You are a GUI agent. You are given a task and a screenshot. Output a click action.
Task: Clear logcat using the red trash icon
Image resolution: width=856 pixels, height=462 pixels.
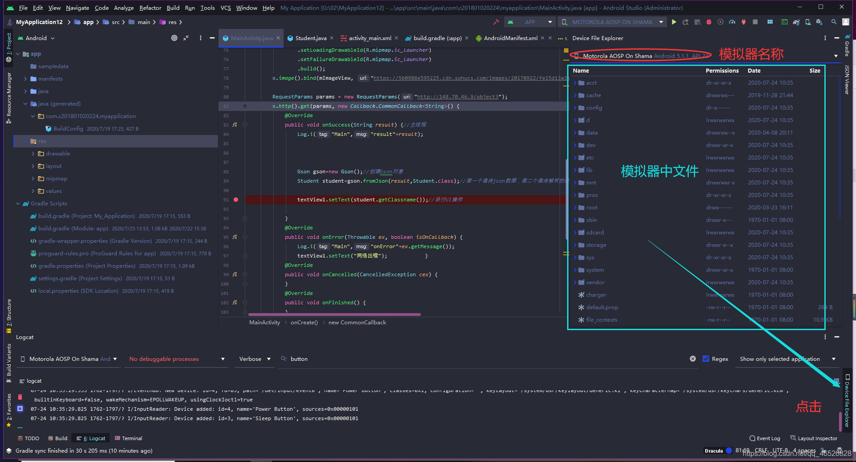(20, 397)
